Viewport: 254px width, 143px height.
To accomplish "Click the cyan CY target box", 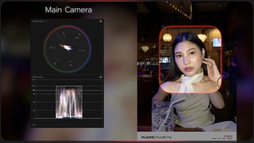I will (x=71, y=65).
